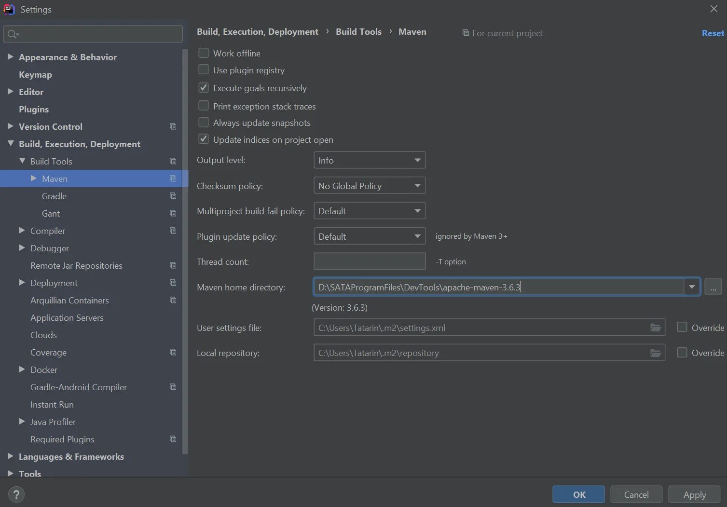This screenshot has height=507, width=727.
Task: Select Application Servers settings
Action: (x=67, y=318)
